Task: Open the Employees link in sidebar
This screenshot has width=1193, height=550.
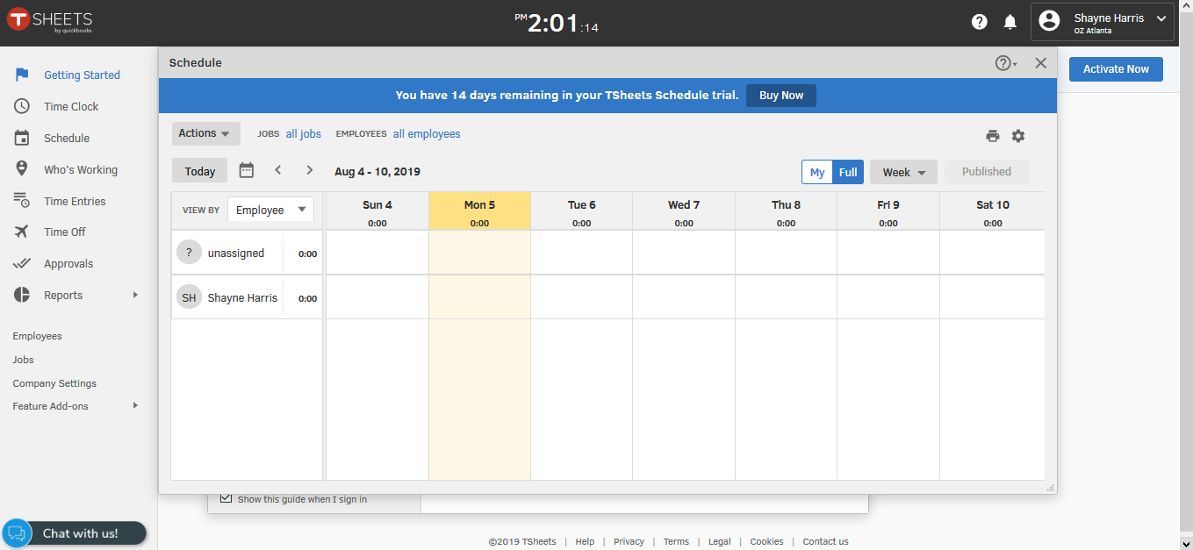Action: pyautogui.click(x=37, y=336)
